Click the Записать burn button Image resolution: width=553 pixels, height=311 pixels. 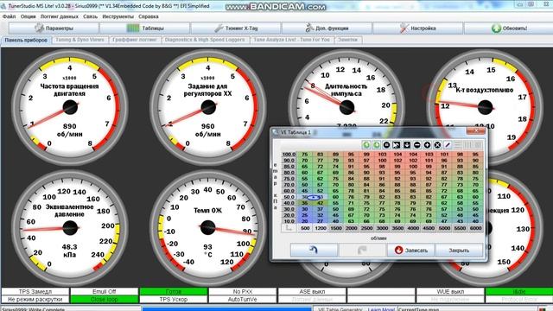(411, 250)
